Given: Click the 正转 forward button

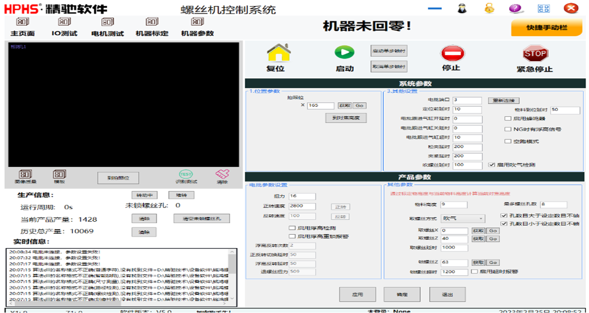Looking at the screenshot, I should pos(340,207).
